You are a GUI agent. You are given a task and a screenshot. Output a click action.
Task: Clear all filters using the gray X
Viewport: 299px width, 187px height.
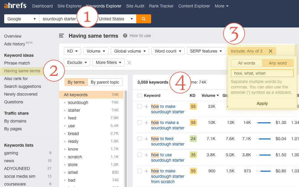point(129,63)
